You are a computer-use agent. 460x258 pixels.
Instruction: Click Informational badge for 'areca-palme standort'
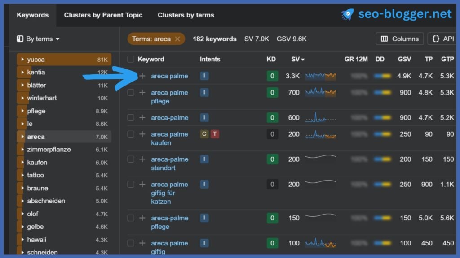(x=204, y=159)
